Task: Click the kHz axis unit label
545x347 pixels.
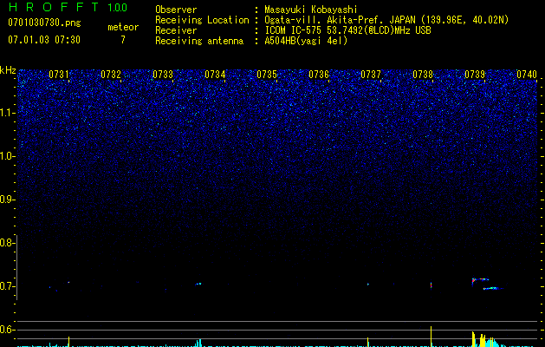Action: 8,70
